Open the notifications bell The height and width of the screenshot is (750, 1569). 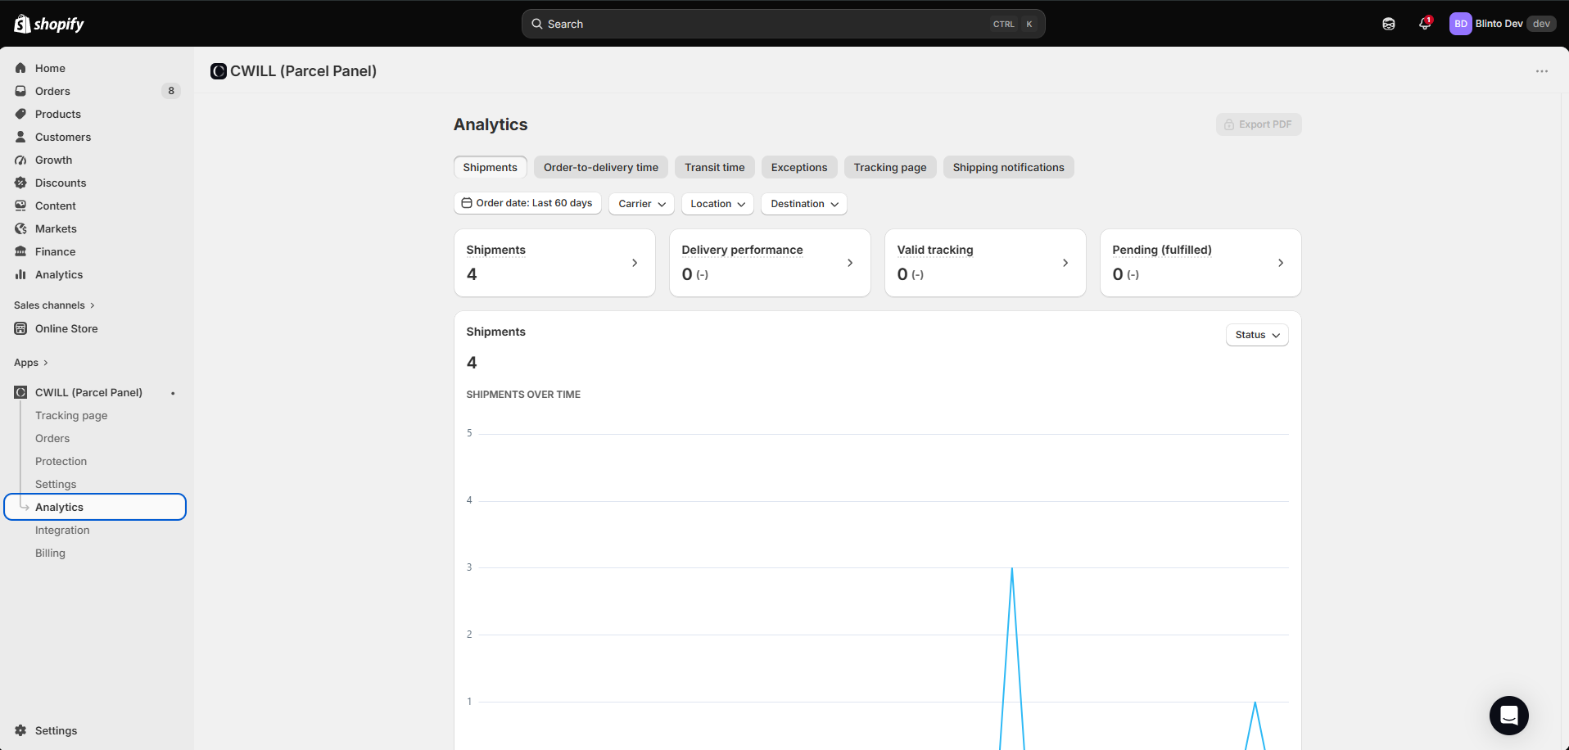pyautogui.click(x=1425, y=24)
